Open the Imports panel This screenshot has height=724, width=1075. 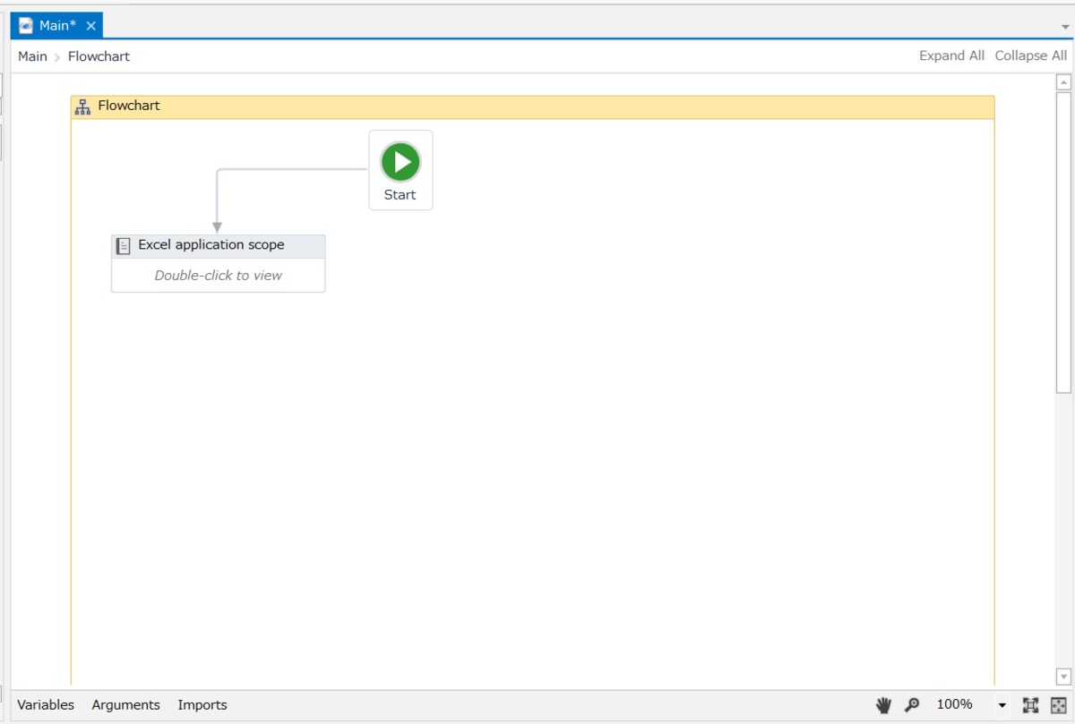click(x=202, y=705)
